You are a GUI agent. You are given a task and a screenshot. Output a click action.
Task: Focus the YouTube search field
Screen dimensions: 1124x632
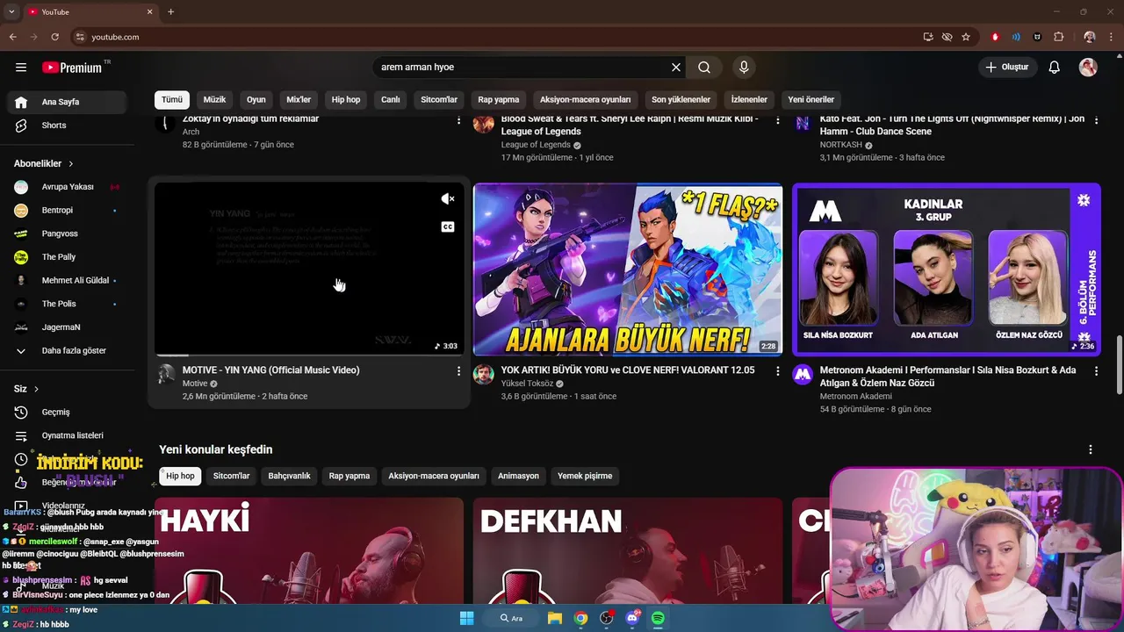click(522, 68)
